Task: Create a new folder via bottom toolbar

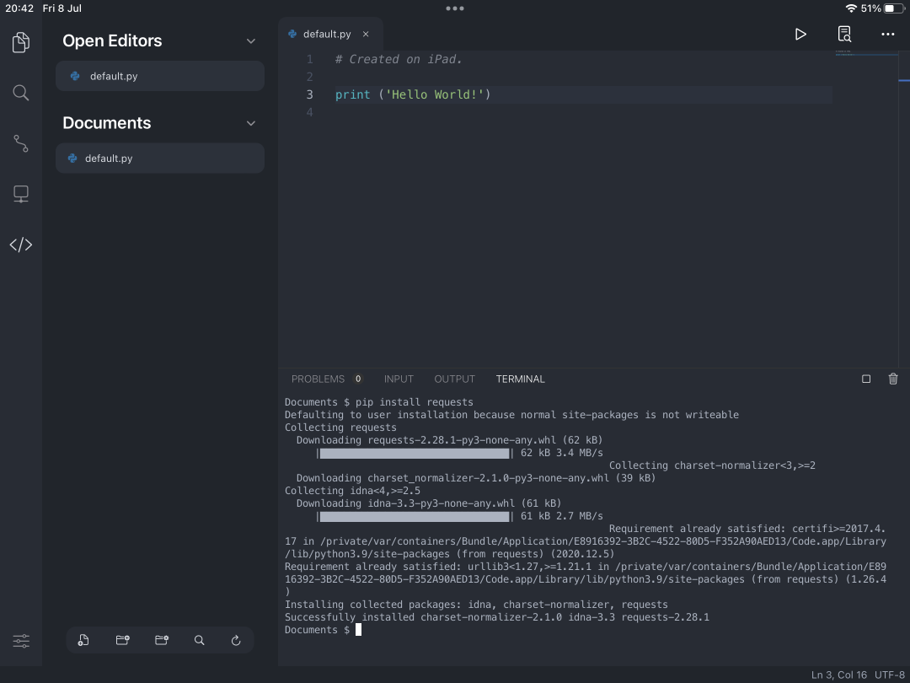Action: tap(122, 640)
